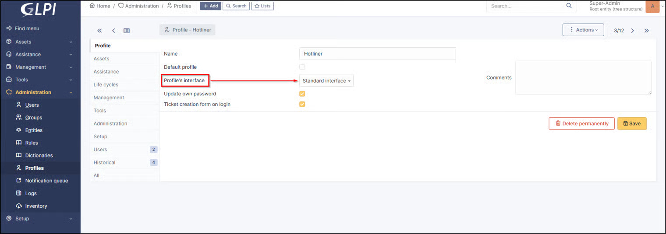Click Delete permanently button
The width and height of the screenshot is (666, 234).
point(581,123)
